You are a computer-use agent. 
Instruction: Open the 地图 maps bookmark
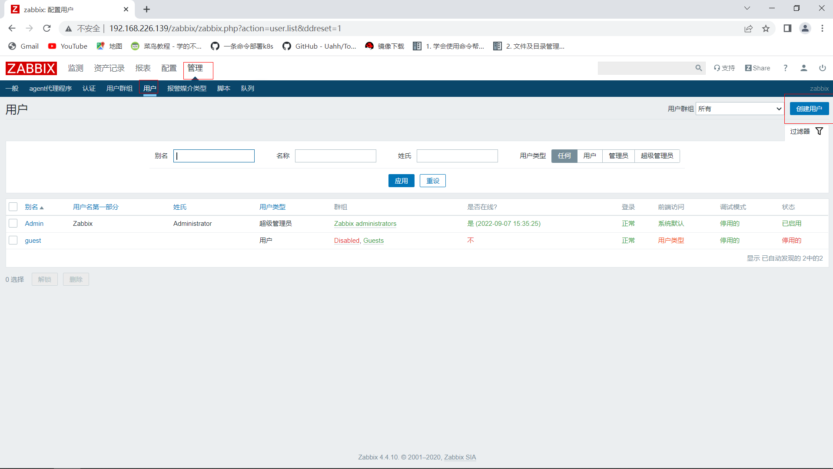point(110,46)
